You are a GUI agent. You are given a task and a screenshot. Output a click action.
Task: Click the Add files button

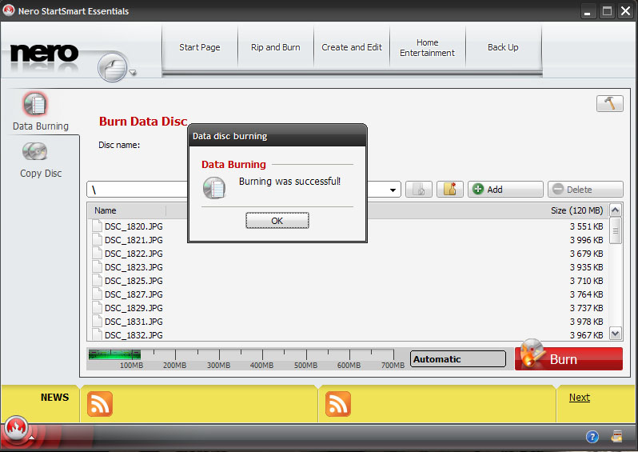[505, 190]
